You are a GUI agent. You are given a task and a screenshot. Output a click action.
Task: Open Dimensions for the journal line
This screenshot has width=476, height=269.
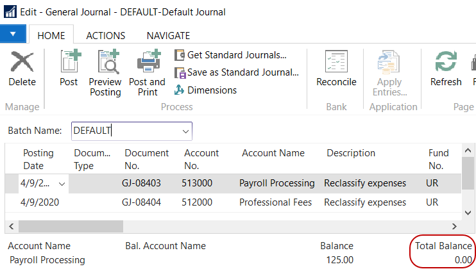(212, 90)
